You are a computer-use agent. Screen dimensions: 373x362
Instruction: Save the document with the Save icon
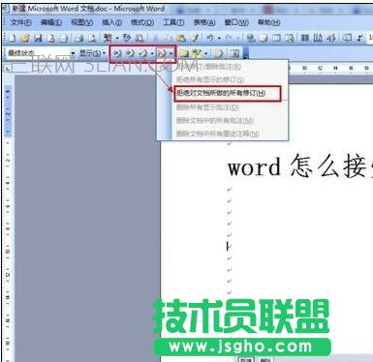(x=38, y=38)
